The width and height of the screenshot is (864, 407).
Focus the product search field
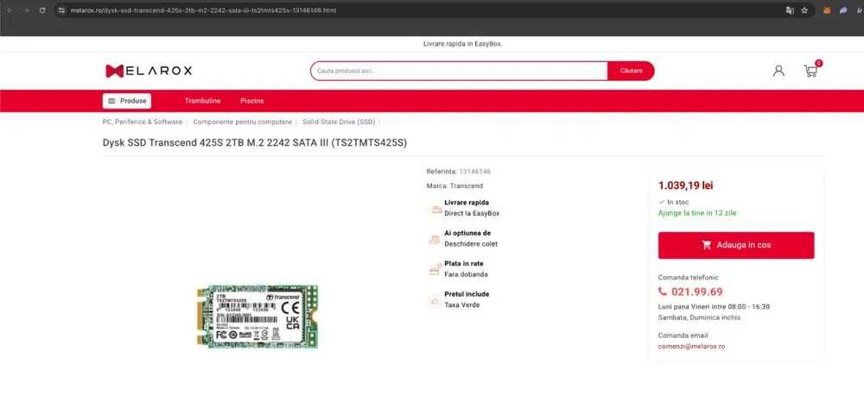point(459,71)
